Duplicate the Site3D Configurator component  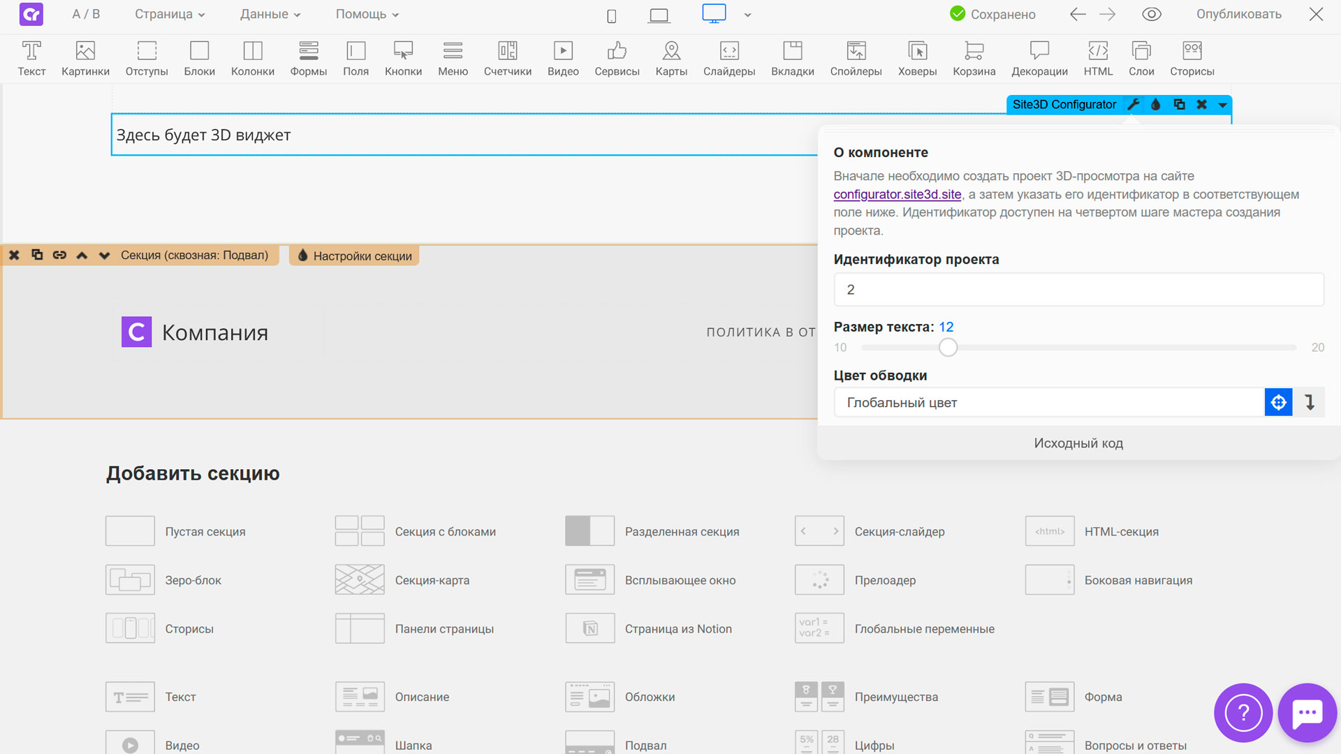pyautogui.click(x=1179, y=105)
